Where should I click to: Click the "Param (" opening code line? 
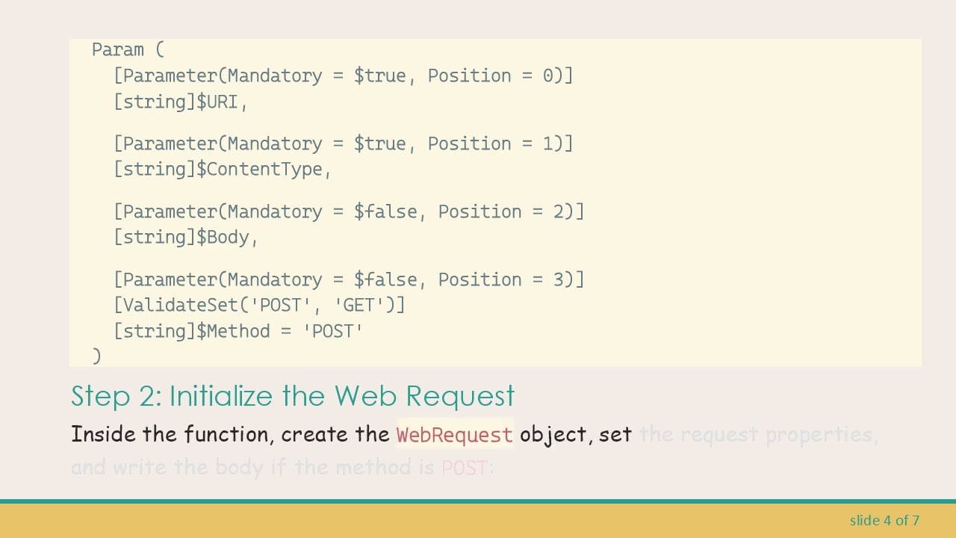point(128,50)
